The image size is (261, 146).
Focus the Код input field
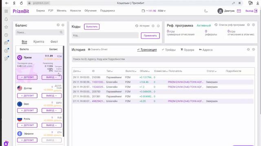(x=105, y=35)
